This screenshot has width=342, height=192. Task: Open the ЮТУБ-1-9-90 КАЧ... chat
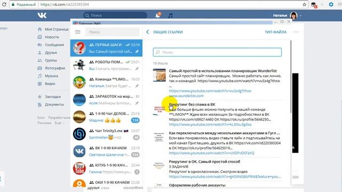(106, 169)
